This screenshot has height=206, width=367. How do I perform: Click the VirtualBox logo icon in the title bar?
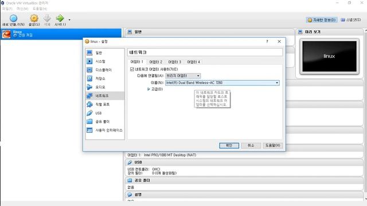point(2,3)
